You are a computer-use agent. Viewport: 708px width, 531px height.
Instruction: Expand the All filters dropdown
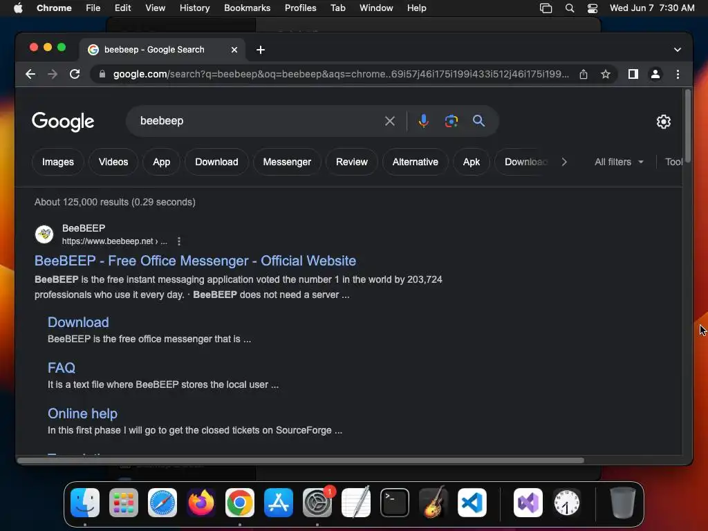619,162
